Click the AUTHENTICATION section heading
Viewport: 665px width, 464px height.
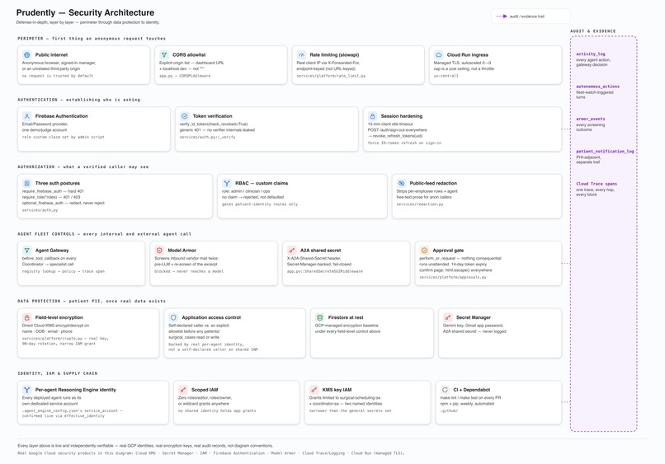point(79,100)
